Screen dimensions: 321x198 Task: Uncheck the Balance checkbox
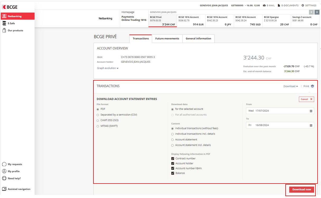pos(173,173)
